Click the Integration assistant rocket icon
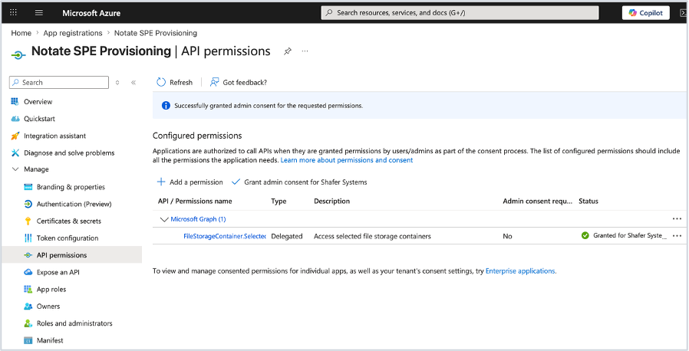This screenshot has width=689, height=351. coord(15,136)
